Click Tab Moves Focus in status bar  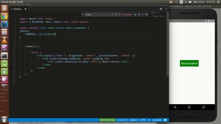(x=107, y=120)
